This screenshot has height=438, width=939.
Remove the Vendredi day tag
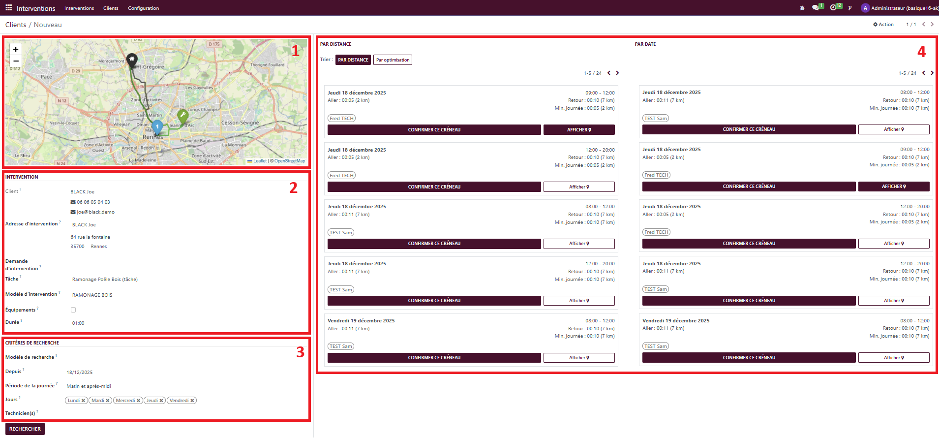click(x=192, y=401)
